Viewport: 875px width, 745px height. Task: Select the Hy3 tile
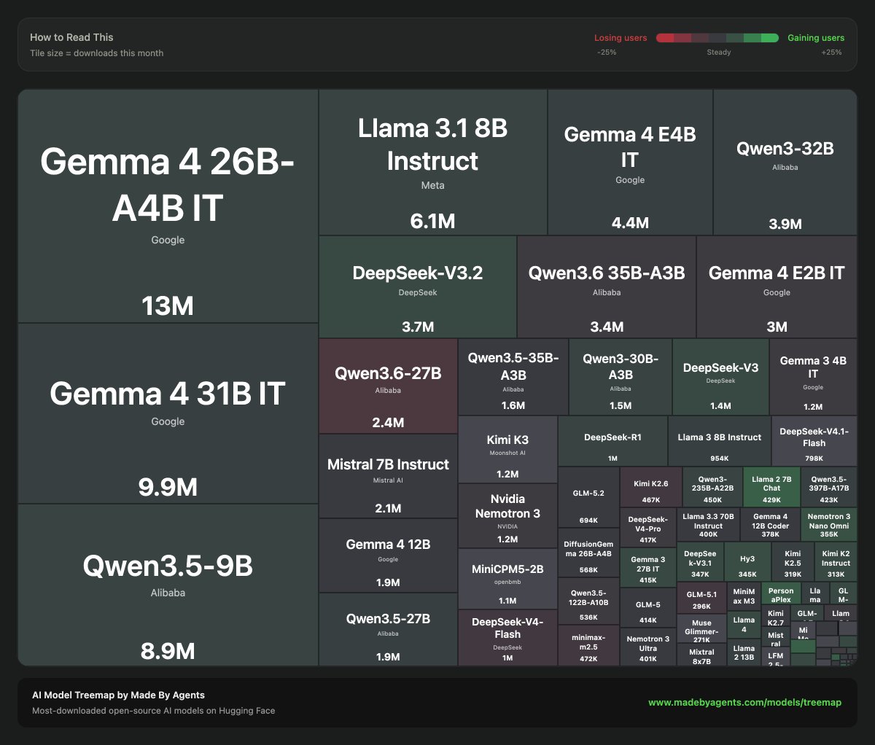747,561
